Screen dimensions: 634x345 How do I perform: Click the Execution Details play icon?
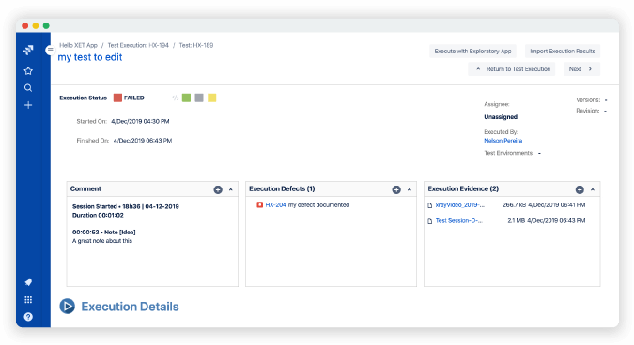click(67, 307)
